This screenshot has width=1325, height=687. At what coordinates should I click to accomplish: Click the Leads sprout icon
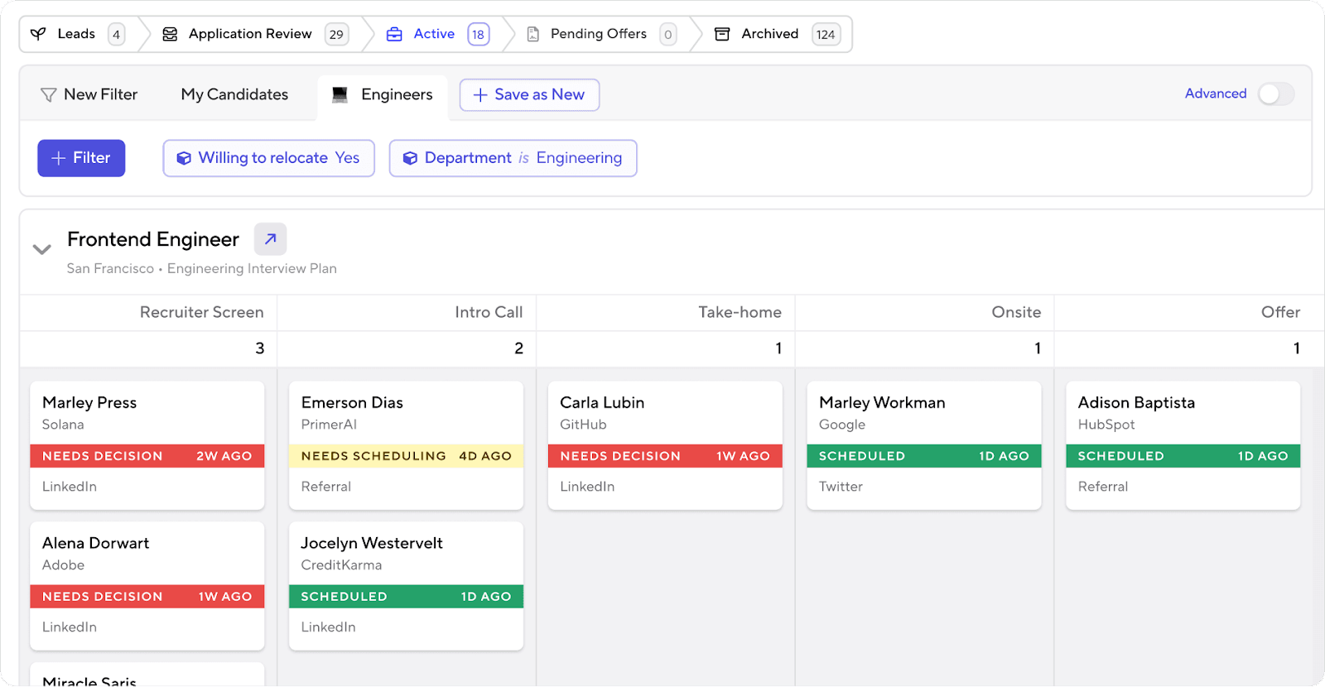click(x=38, y=34)
